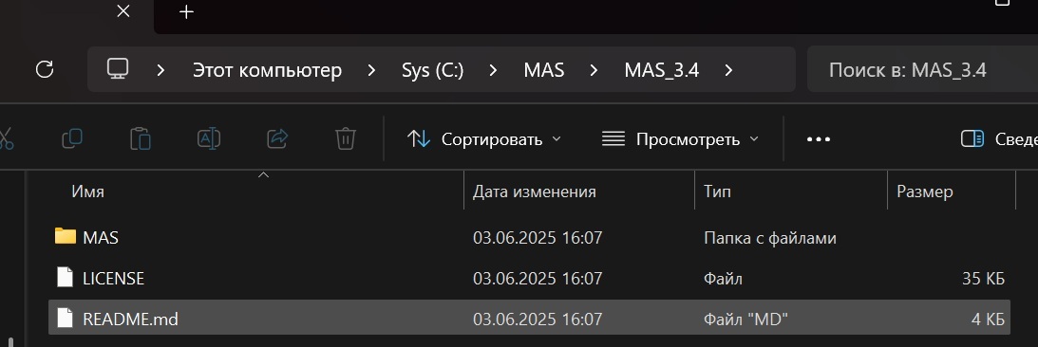Screen dimensions: 1038x347
Task: Click the Share icon in toolbar
Action: tap(277, 138)
